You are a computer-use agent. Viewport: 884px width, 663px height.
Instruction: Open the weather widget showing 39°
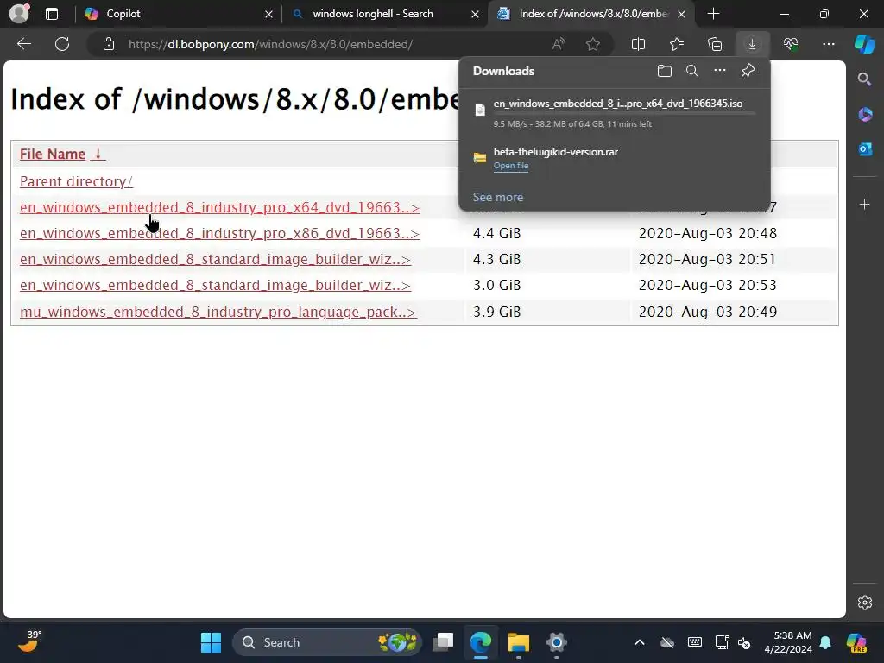(x=29, y=641)
